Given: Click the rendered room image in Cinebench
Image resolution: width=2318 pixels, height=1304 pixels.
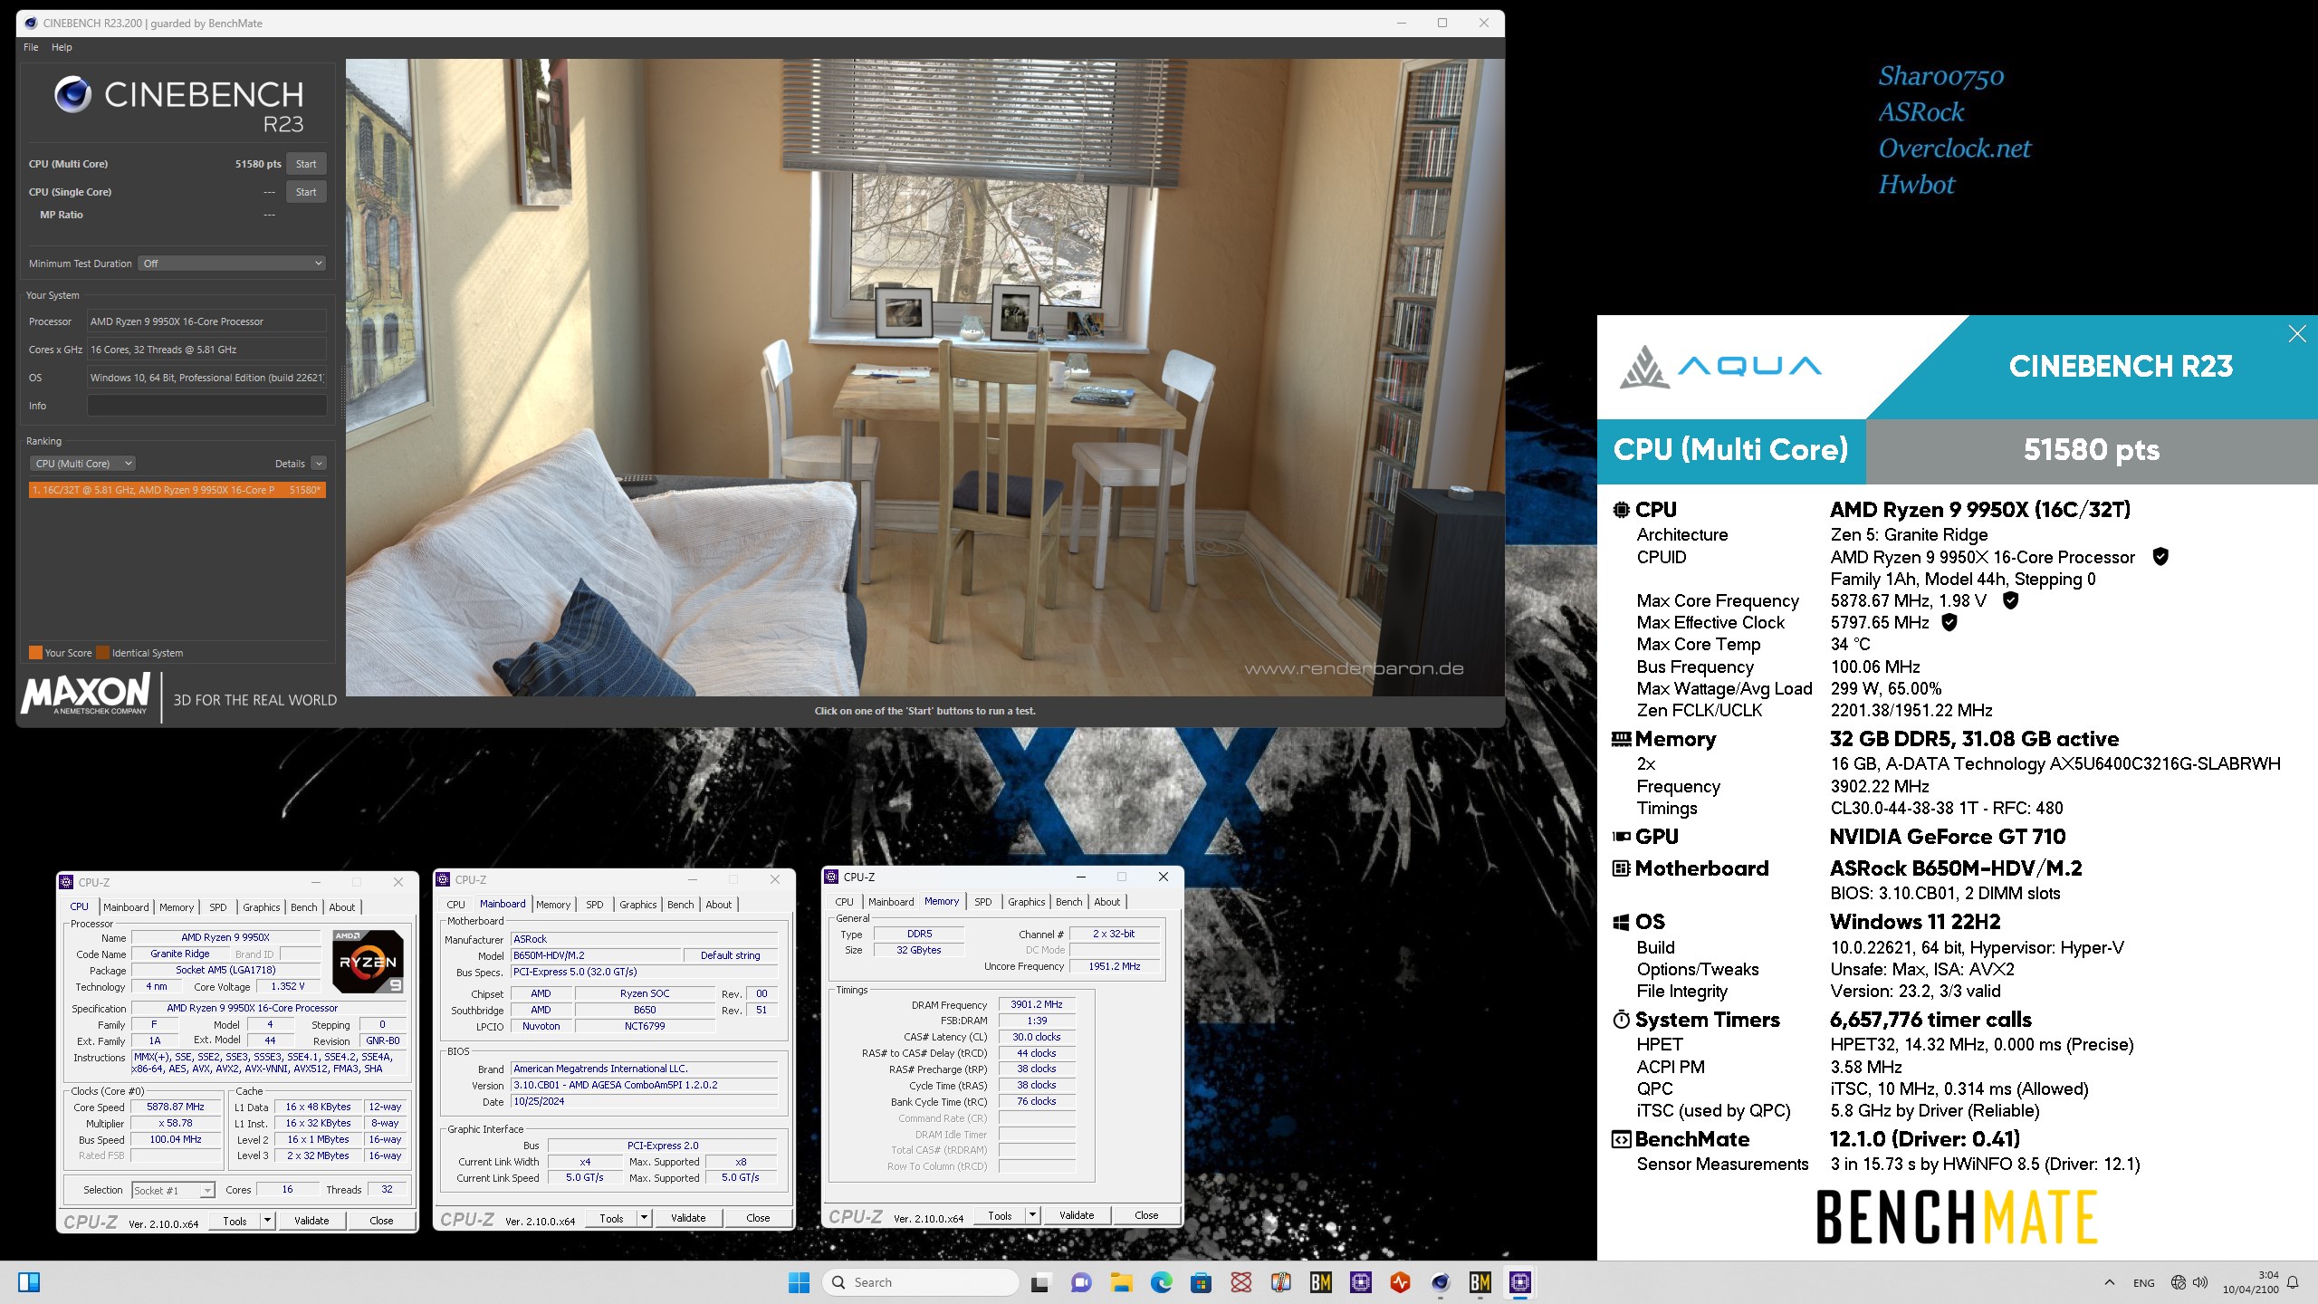Looking at the screenshot, I should point(924,377).
